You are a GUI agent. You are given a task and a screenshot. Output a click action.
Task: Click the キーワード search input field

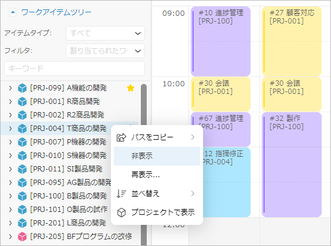click(x=75, y=69)
